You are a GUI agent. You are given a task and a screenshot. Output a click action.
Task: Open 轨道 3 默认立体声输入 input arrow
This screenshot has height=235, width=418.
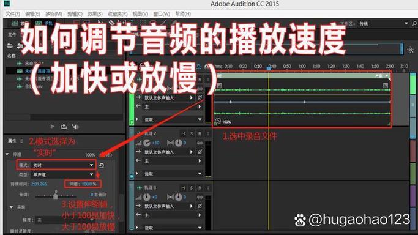point(191,206)
